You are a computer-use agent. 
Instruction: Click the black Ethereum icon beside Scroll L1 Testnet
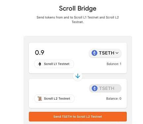tap(40, 64)
